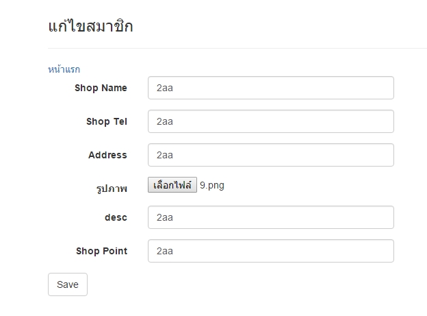Click the Shop Point input field
This screenshot has height=316, width=427.
point(270,251)
